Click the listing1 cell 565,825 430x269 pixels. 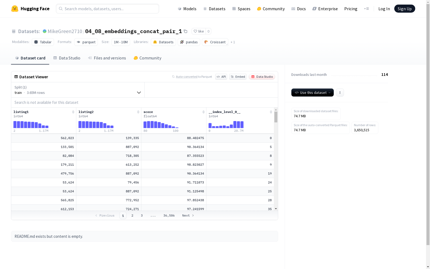tap(44, 200)
